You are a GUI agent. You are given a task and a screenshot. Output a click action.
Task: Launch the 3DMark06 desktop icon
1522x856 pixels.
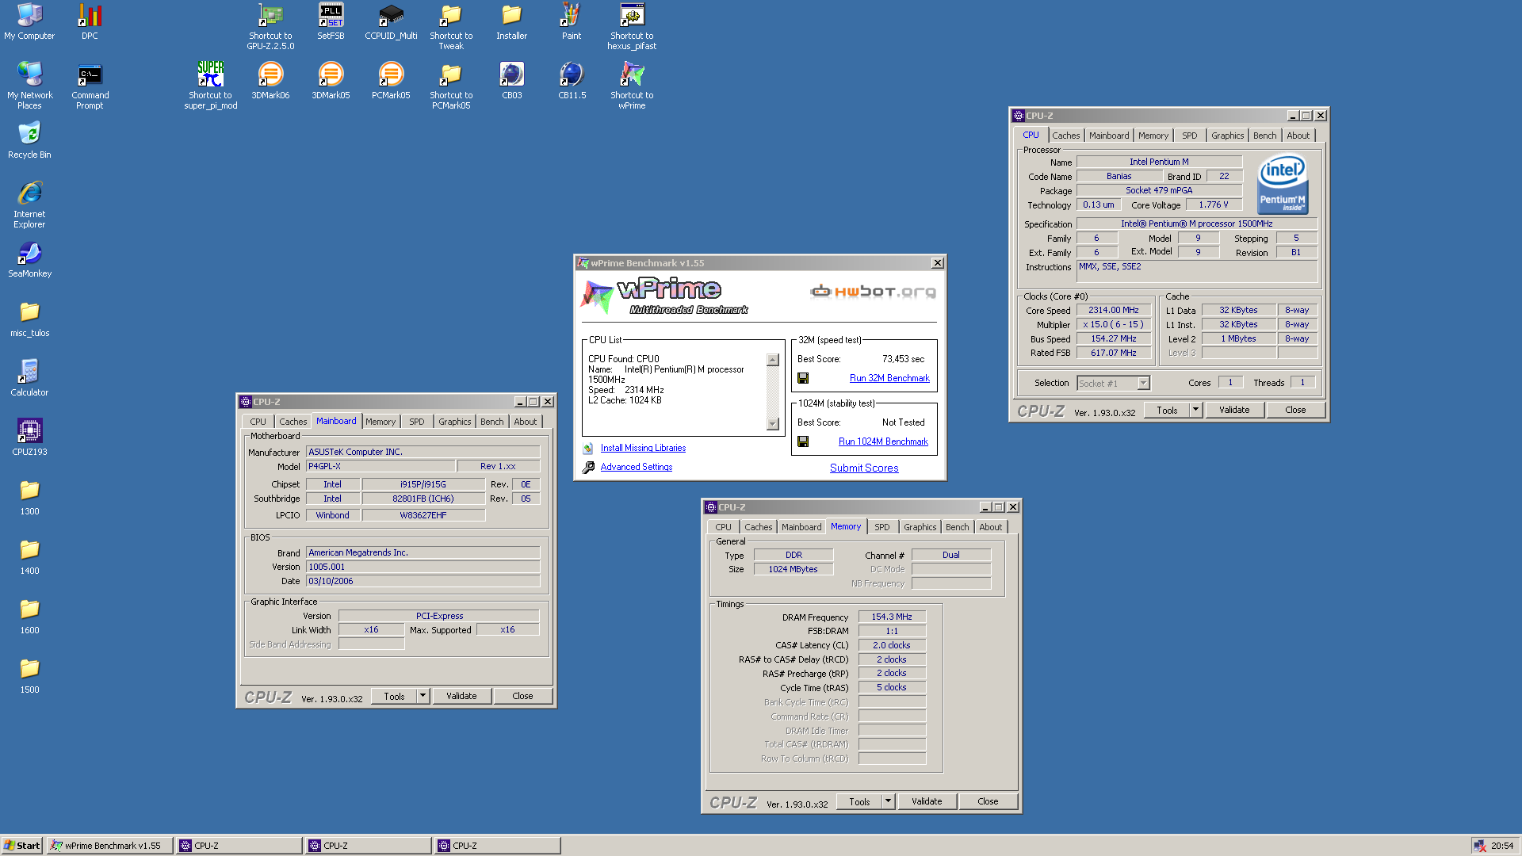pos(270,81)
